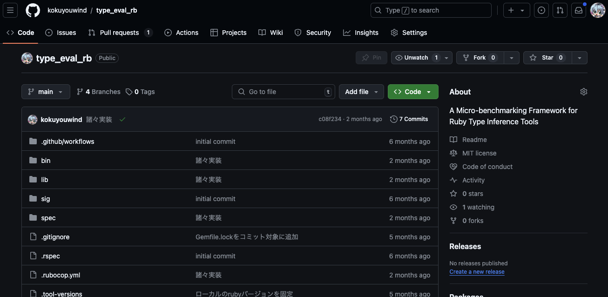
Task: Expand the Add file dropdown
Action: pyautogui.click(x=361, y=92)
